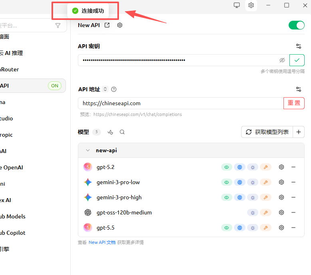Open API address advanced settings icon
This screenshot has height=275, width=311.
pyautogui.click(x=299, y=89)
